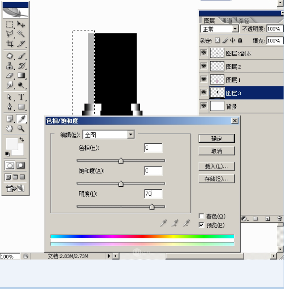The image size is (284, 289).
Task: Click 存储(S)... button
Action: (217, 179)
